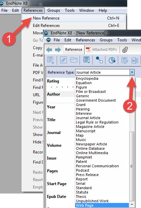
Task: Click the paperclip attach file icon
Action: click(125, 50)
